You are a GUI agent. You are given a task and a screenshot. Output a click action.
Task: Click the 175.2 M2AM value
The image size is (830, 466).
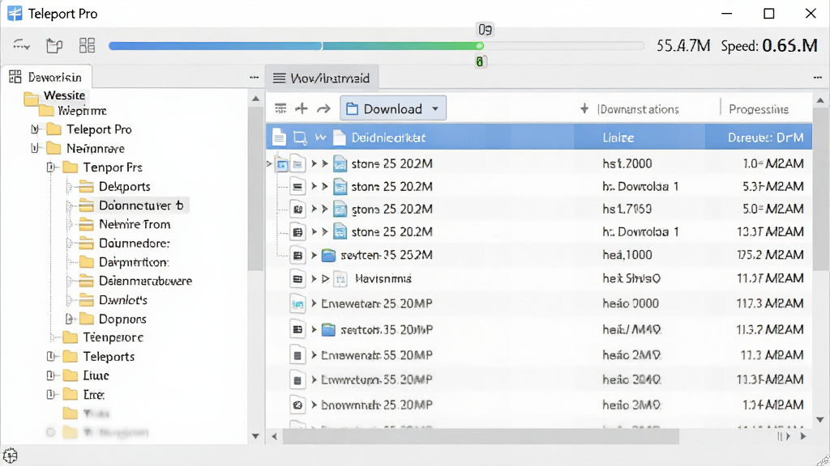coord(770,255)
